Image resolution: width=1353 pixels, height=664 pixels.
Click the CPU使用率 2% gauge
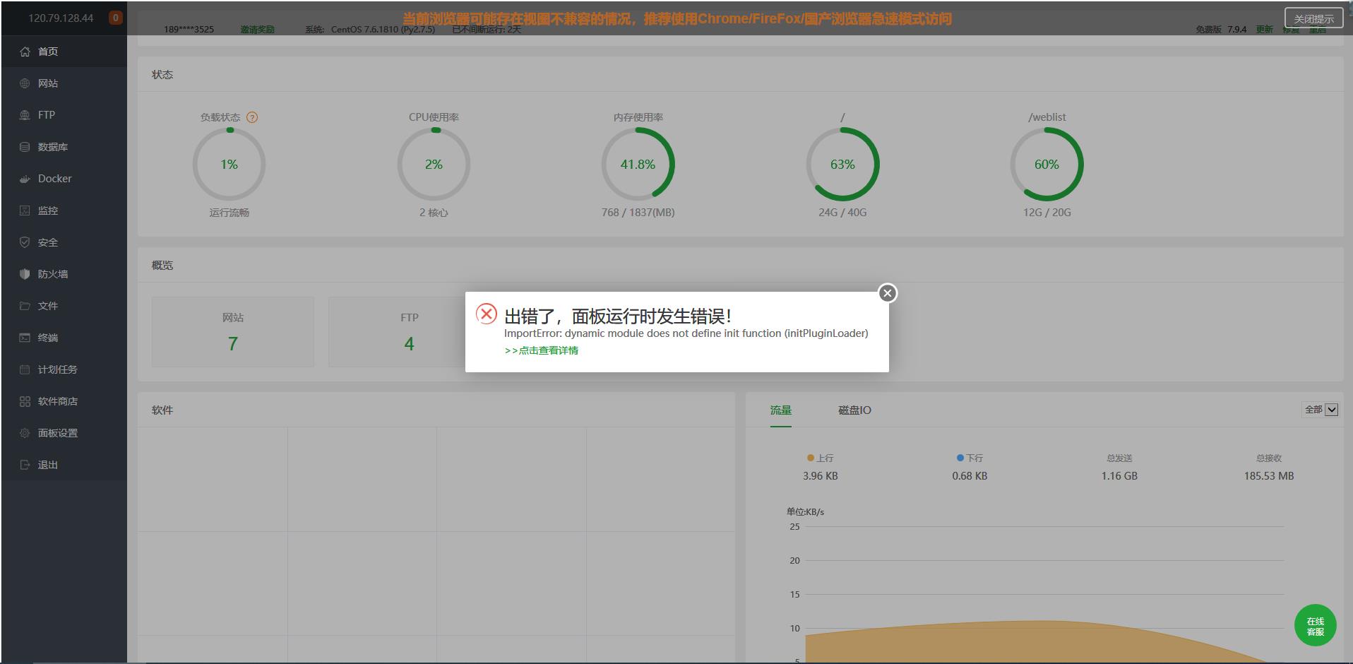click(x=434, y=165)
